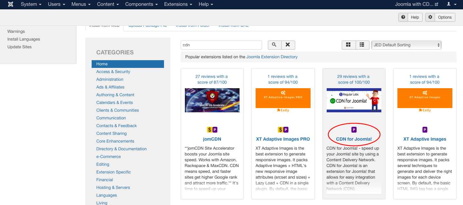Click the dollar badge on jomCDN card
This screenshot has height=205, width=463.
210,130
